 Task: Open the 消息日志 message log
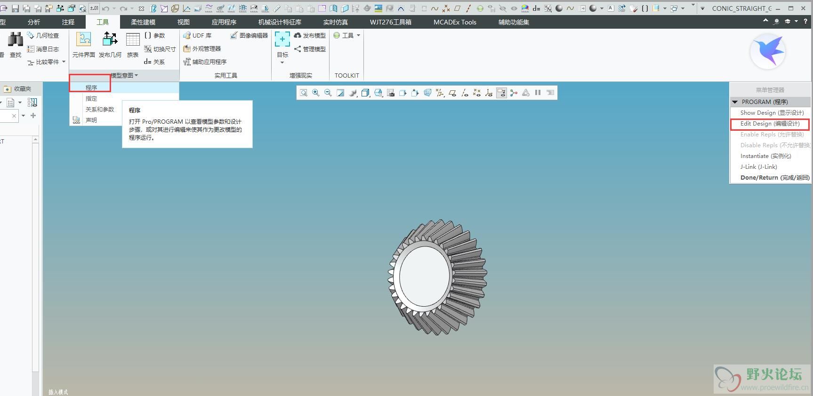[x=43, y=49]
